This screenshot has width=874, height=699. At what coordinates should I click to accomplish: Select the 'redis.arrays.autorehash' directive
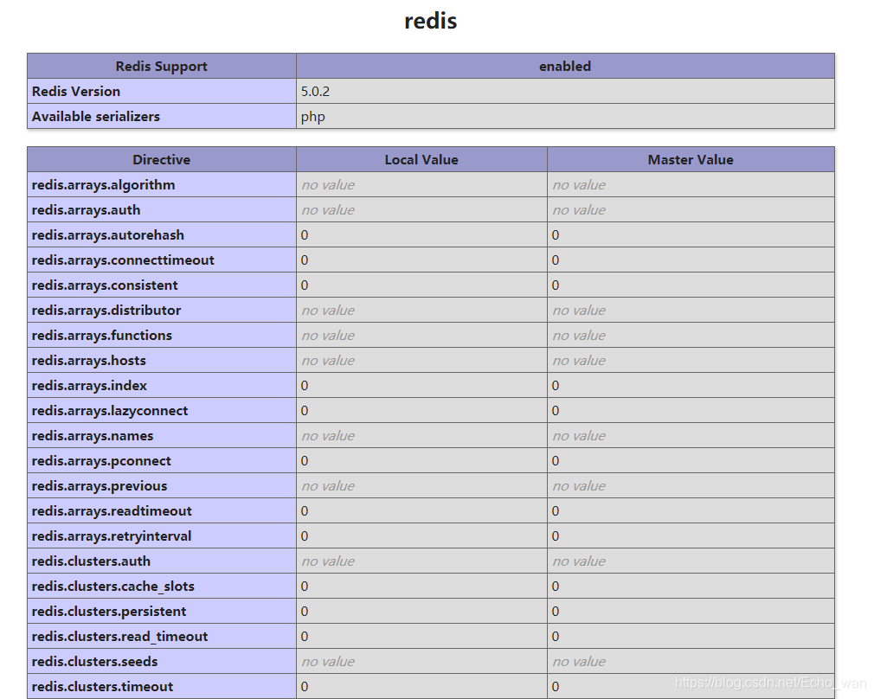tap(108, 235)
